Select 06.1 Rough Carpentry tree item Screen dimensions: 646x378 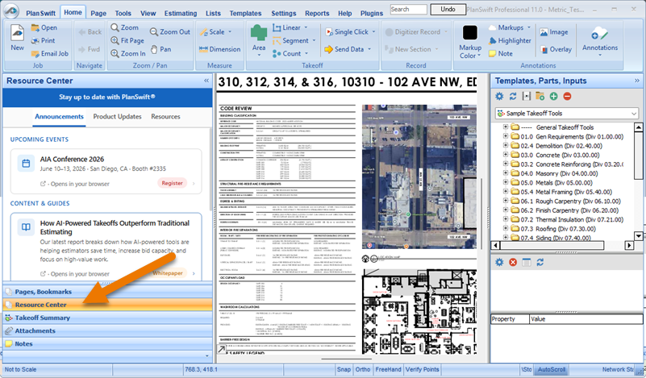570,201
